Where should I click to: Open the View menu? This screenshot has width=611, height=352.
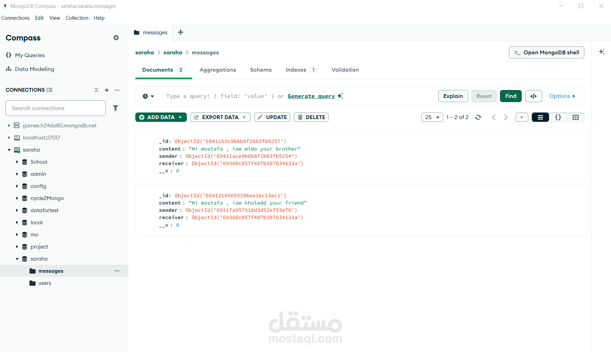coord(55,18)
